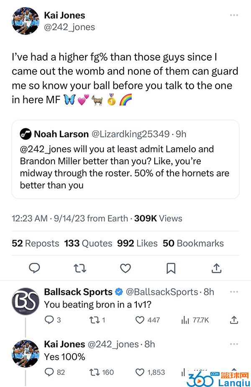Tap the reply icon under the main tweet
Image resolution: width=251 pixels, height=387 pixels.
pos(34,268)
